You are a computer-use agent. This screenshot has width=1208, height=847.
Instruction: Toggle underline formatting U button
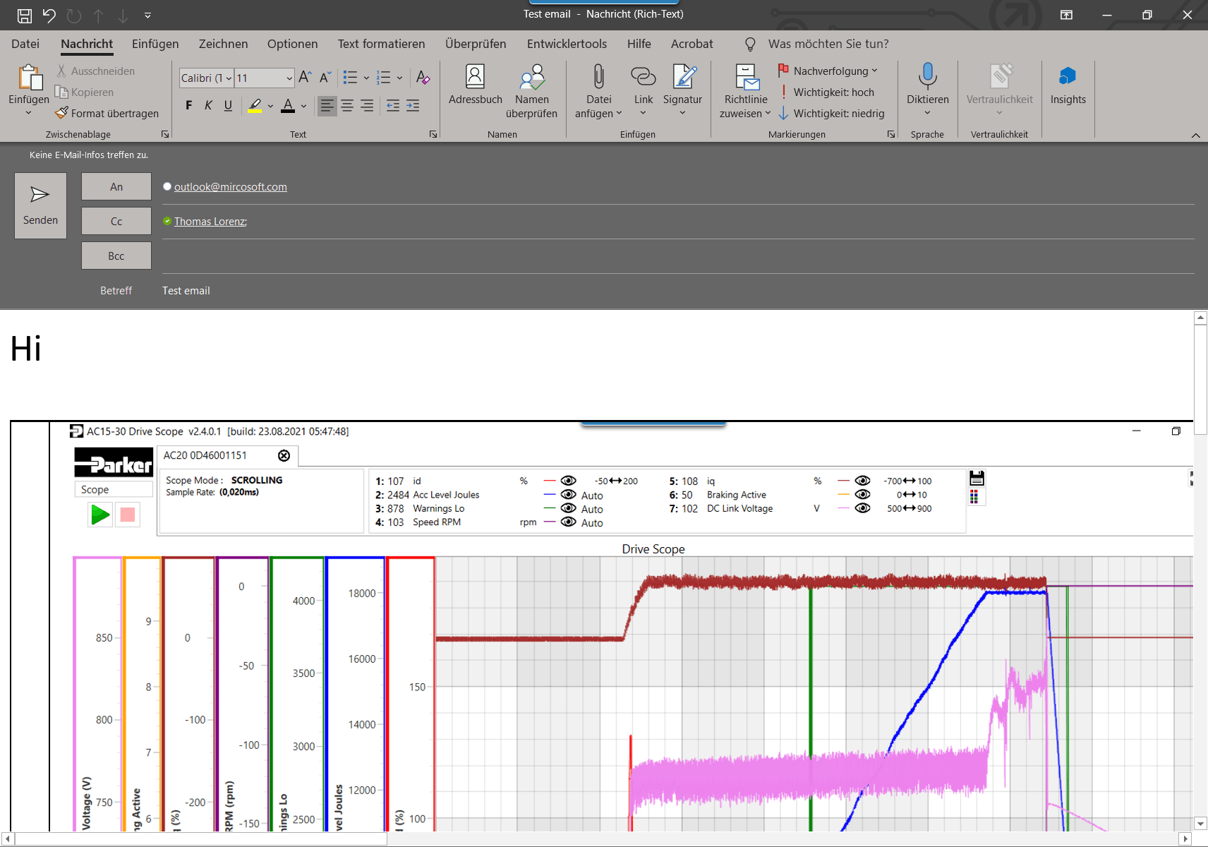pyautogui.click(x=228, y=106)
